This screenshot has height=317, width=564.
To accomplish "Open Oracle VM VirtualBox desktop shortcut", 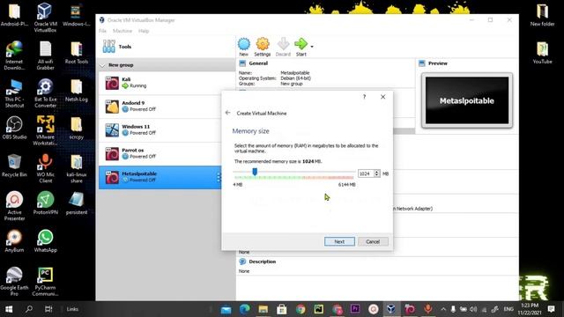I will point(45,18).
